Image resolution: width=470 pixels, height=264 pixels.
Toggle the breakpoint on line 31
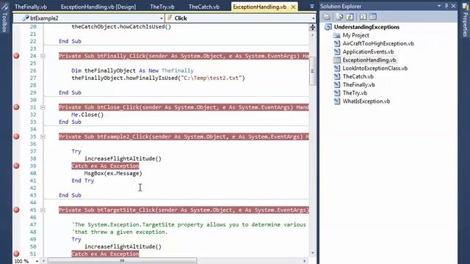pos(16,107)
